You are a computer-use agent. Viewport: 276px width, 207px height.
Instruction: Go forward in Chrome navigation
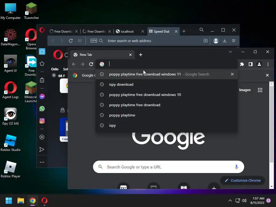pos(82,64)
